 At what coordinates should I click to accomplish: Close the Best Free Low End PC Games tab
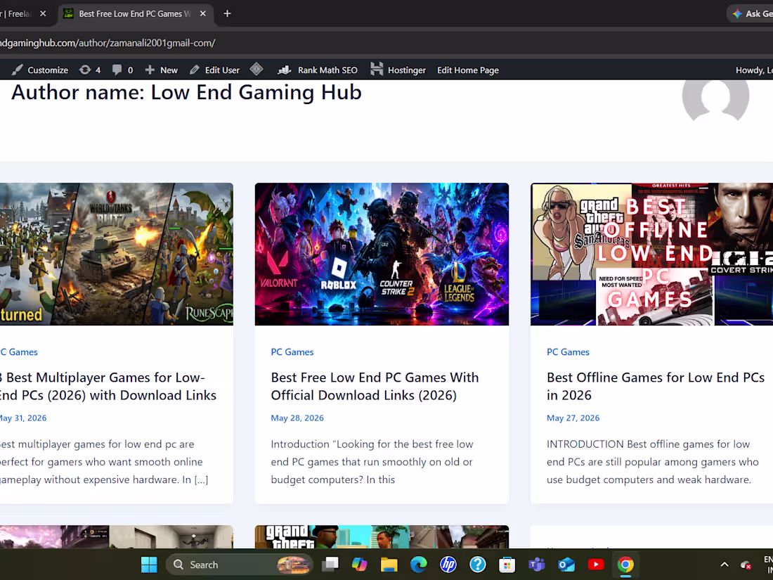pos(202,14)
